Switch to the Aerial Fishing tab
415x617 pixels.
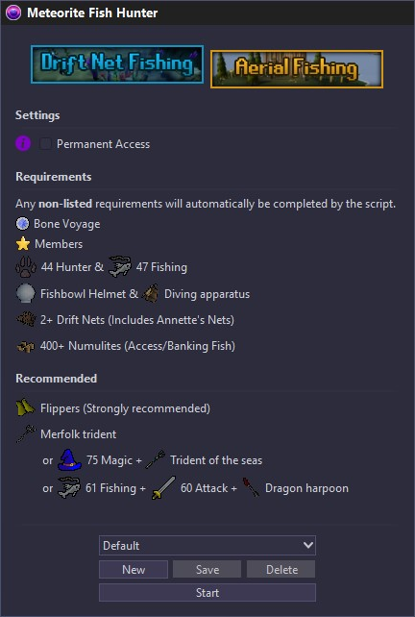tap(297, 69)
